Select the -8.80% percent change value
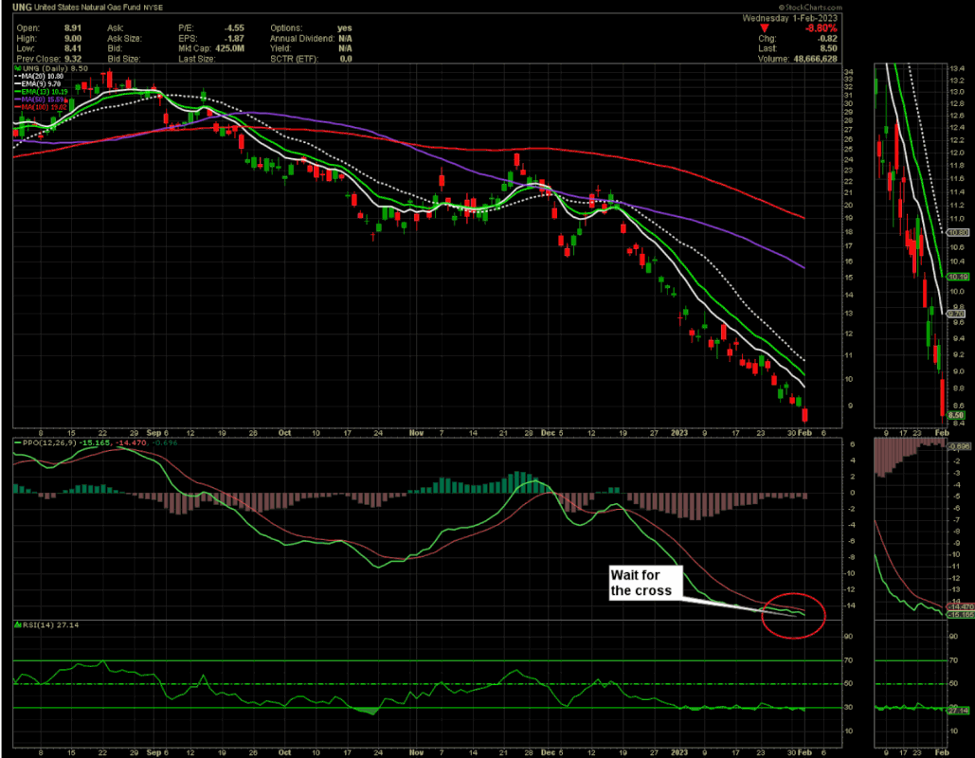Image resolution: width=975 pixels, height=758 pixels. click(x=821, y=28)
